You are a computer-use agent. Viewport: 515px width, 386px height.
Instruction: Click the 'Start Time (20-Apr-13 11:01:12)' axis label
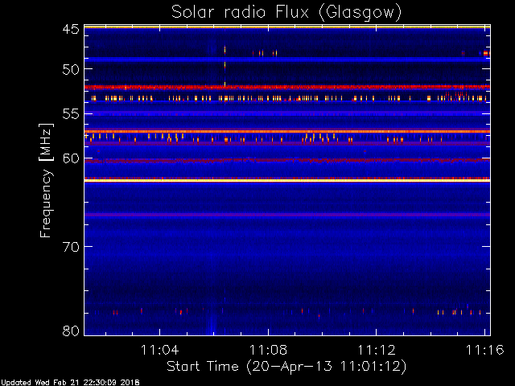286,367
